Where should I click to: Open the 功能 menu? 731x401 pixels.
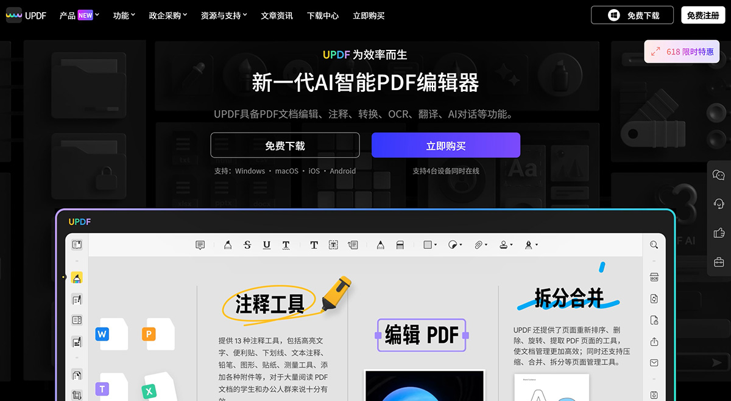click(124, 15)
